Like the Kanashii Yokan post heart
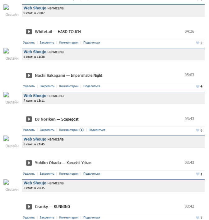 197,174
